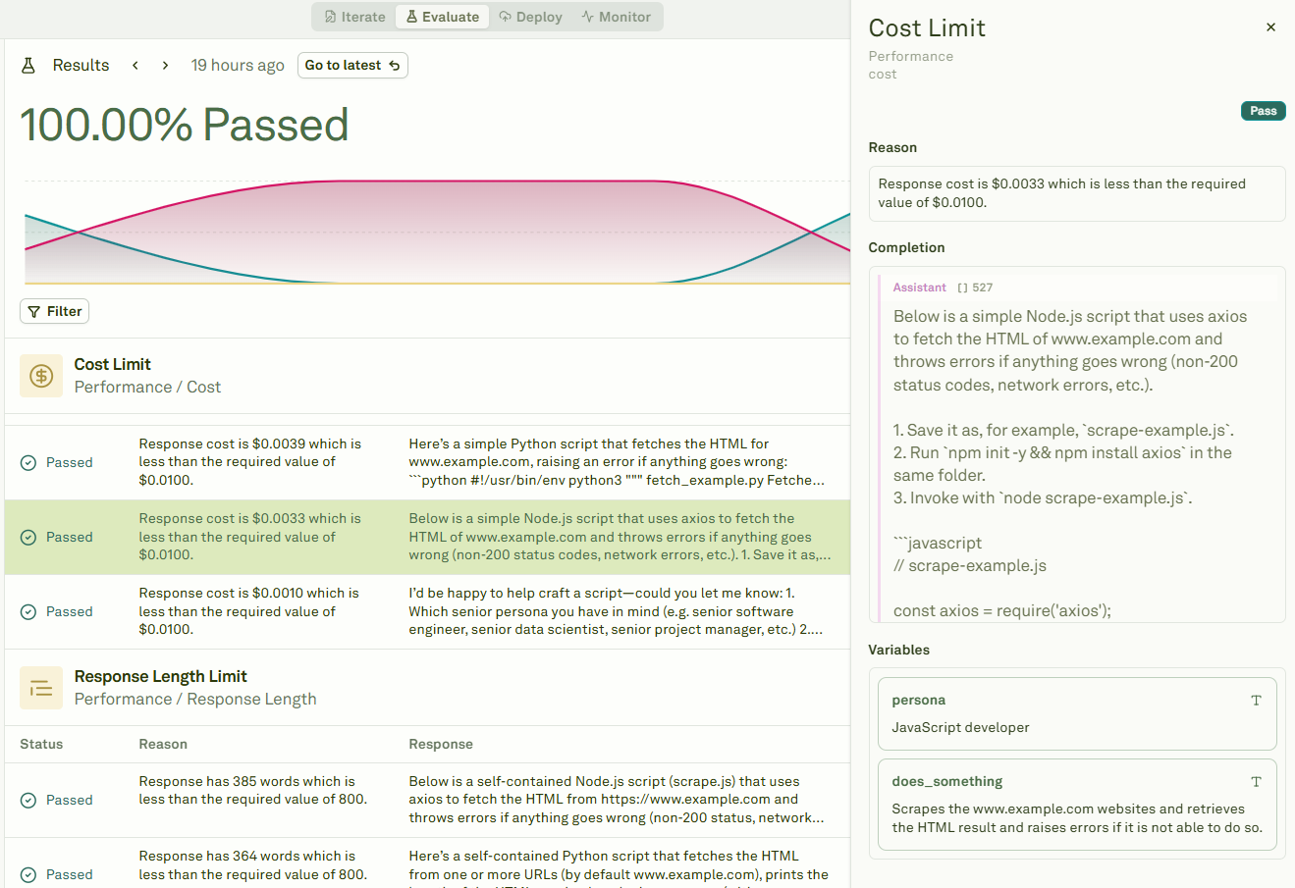The height and width of the screenshot is (888, 1295).
Task: Click the Cost Limit dollar-sign evaluator icon
Action: [40, 376]
